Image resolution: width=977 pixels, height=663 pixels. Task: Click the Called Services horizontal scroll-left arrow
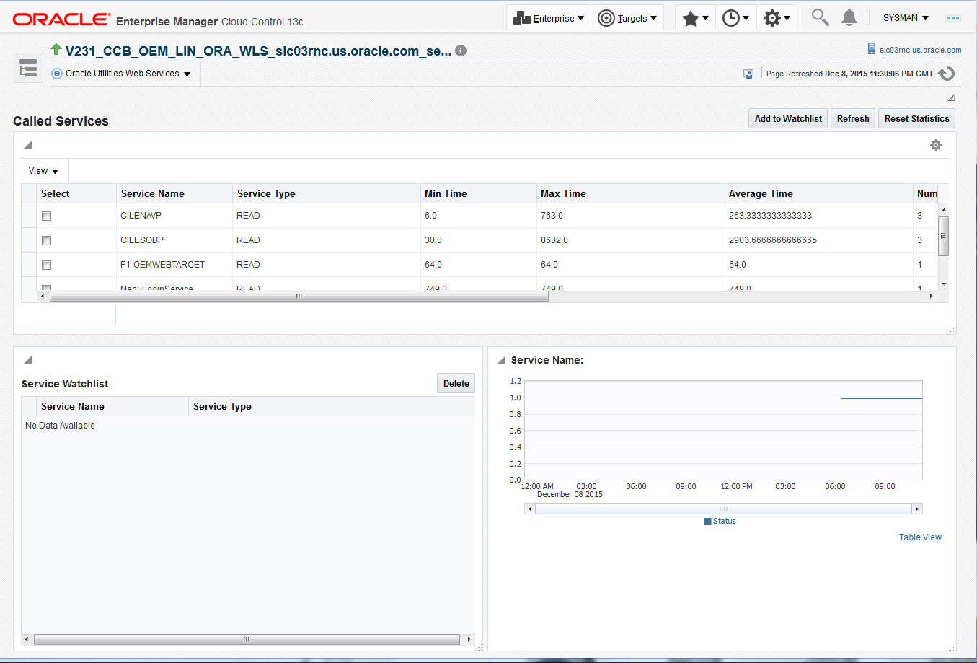pyautogui.click(x=43, y=296)
